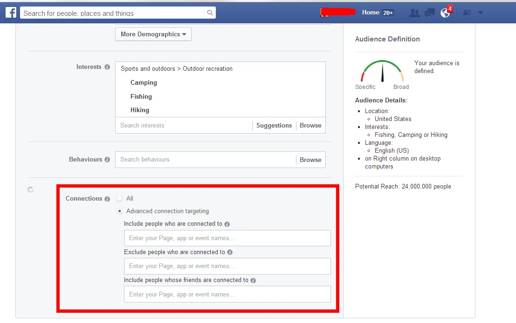Click the friends connected to input field
Image resolution: width=516 pixels, height=323 pixels.
tap(227, 295)
